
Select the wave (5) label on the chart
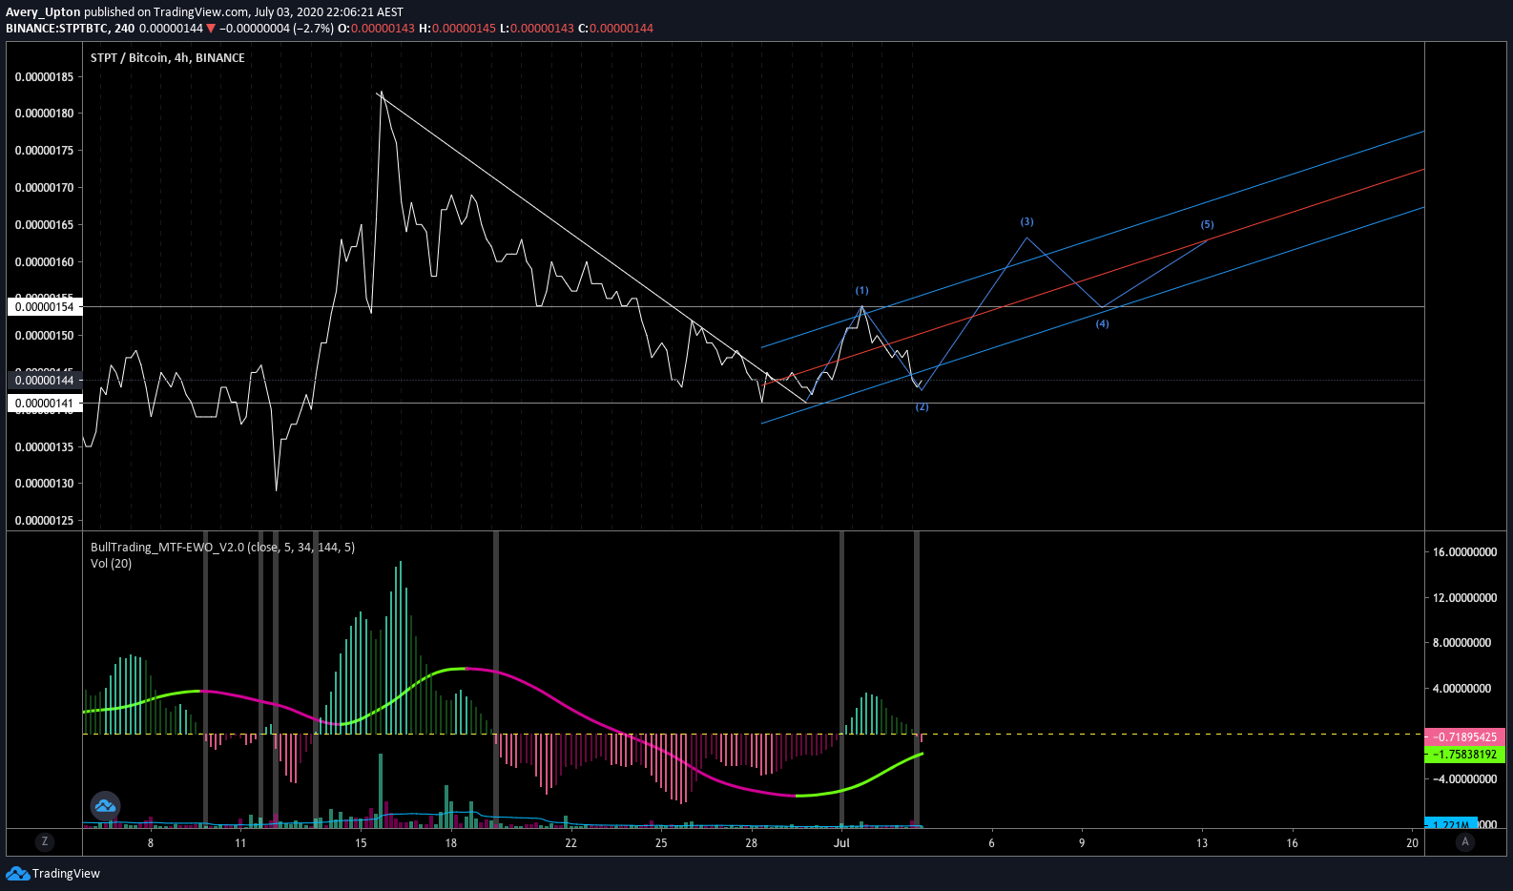(1207, 225)
